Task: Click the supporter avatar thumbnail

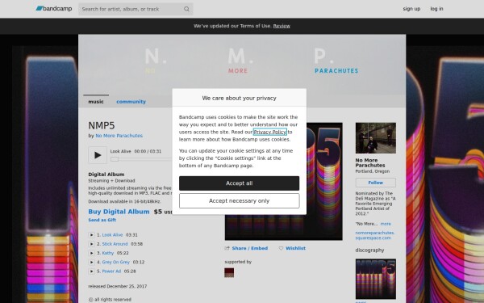Action: coord(229,272)
